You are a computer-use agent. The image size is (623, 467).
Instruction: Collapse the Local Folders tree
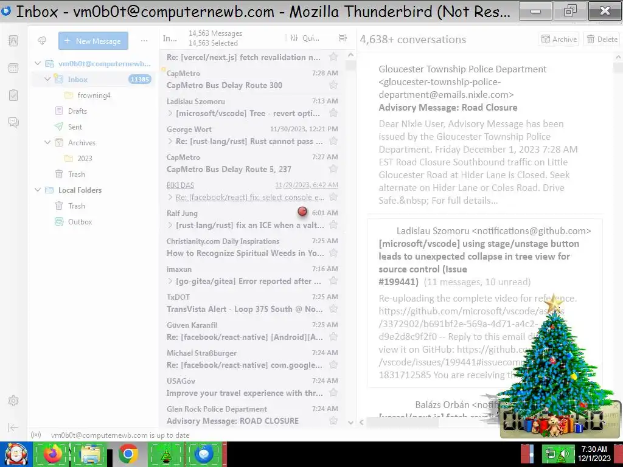(x=38, y=190)
